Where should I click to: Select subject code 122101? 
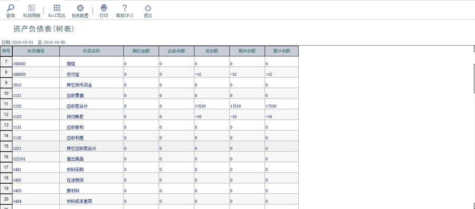coord(20,159)
